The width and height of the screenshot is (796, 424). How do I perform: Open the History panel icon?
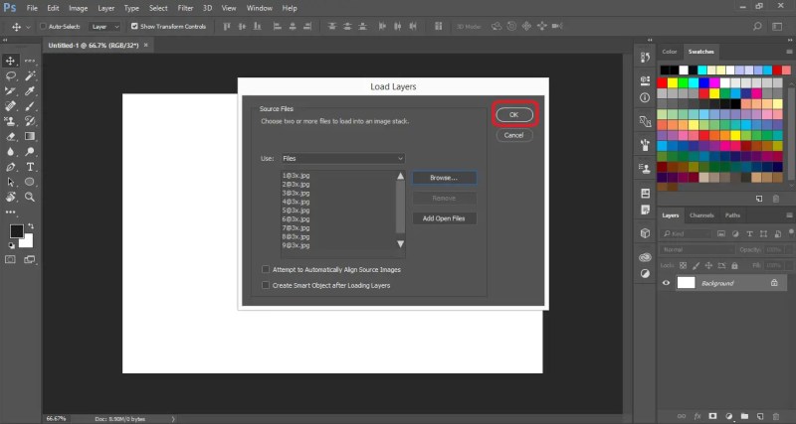tap(645, 58)
